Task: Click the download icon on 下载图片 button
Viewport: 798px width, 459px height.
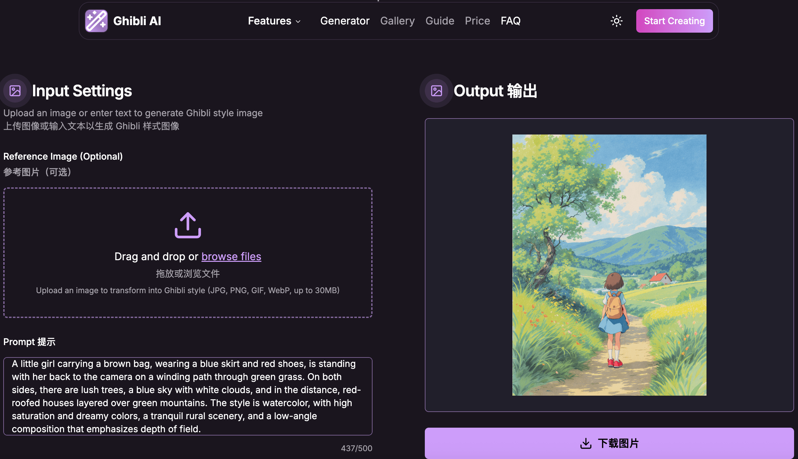Action: 586,443
